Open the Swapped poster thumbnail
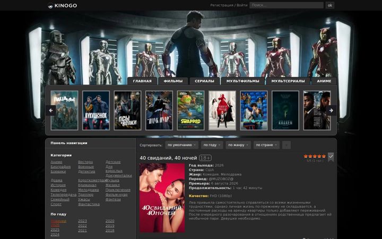The width and height of the screenshot is (382, 239). 191,110
